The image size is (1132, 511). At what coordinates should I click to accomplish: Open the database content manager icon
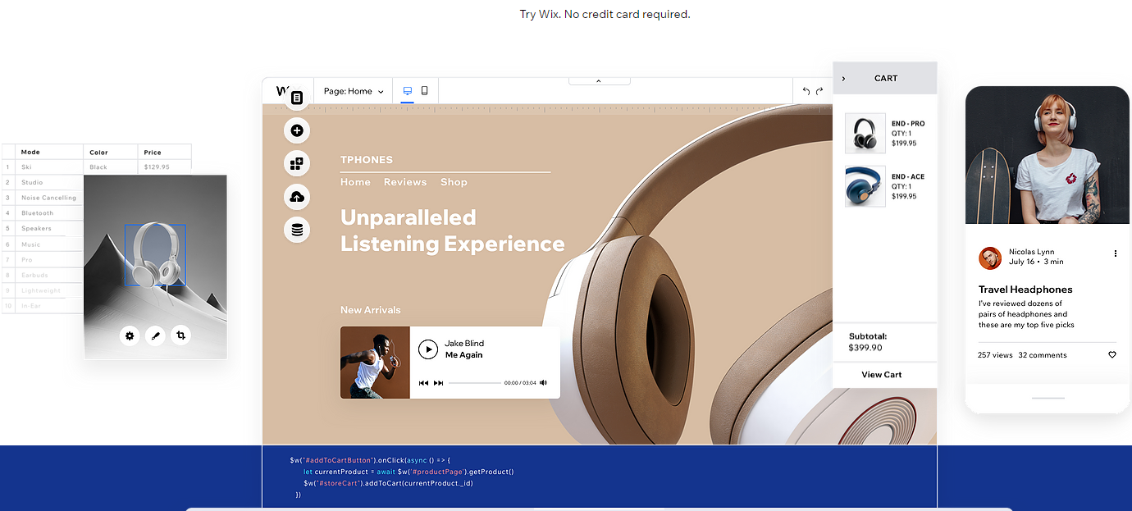(297, 230)
